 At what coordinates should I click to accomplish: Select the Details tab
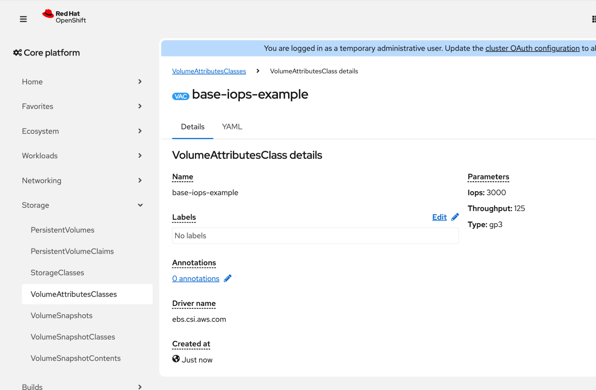[x=193, y=127]
